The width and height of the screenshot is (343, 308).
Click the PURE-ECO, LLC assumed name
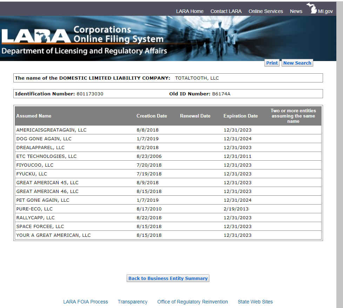34,209
